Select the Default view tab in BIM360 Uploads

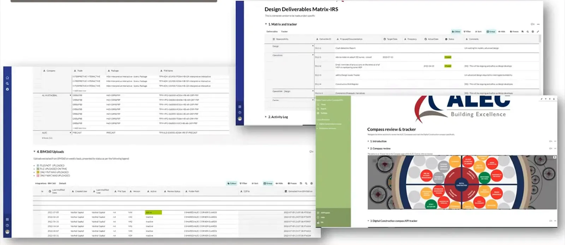pyautogui.click(x=63, y=184)
